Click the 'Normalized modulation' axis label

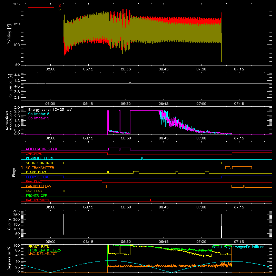point(9,120)
